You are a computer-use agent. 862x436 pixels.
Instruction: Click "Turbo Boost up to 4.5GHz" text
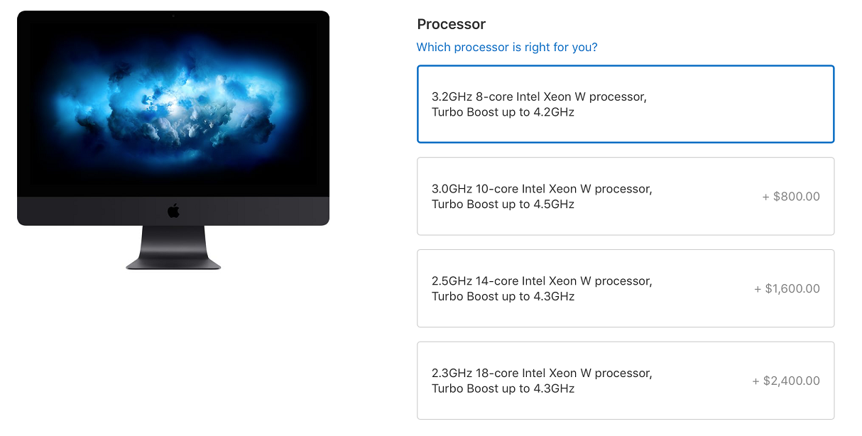[503, 205]
